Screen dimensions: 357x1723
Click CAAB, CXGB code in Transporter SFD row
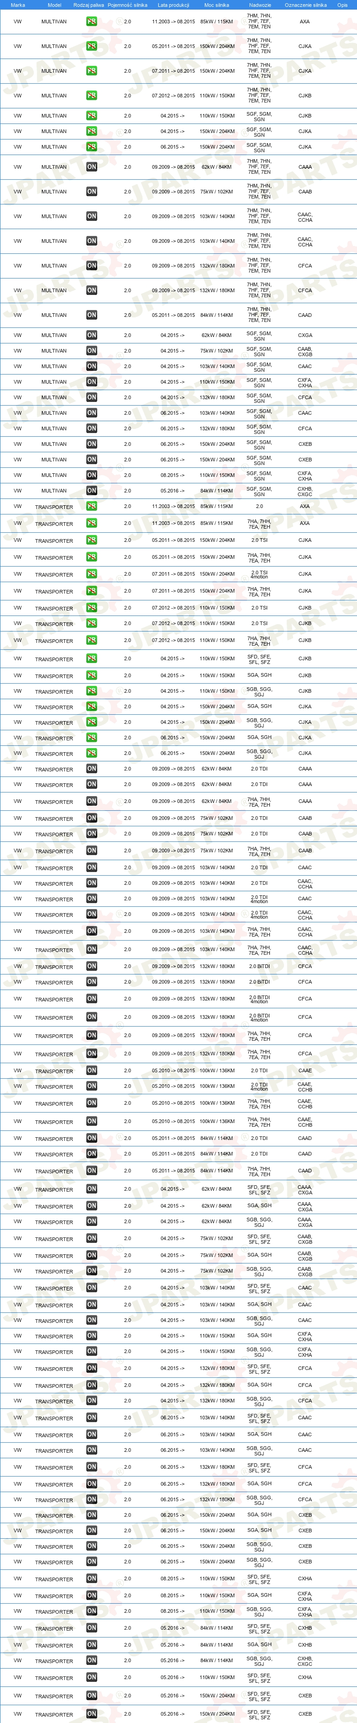point(305,1239)
